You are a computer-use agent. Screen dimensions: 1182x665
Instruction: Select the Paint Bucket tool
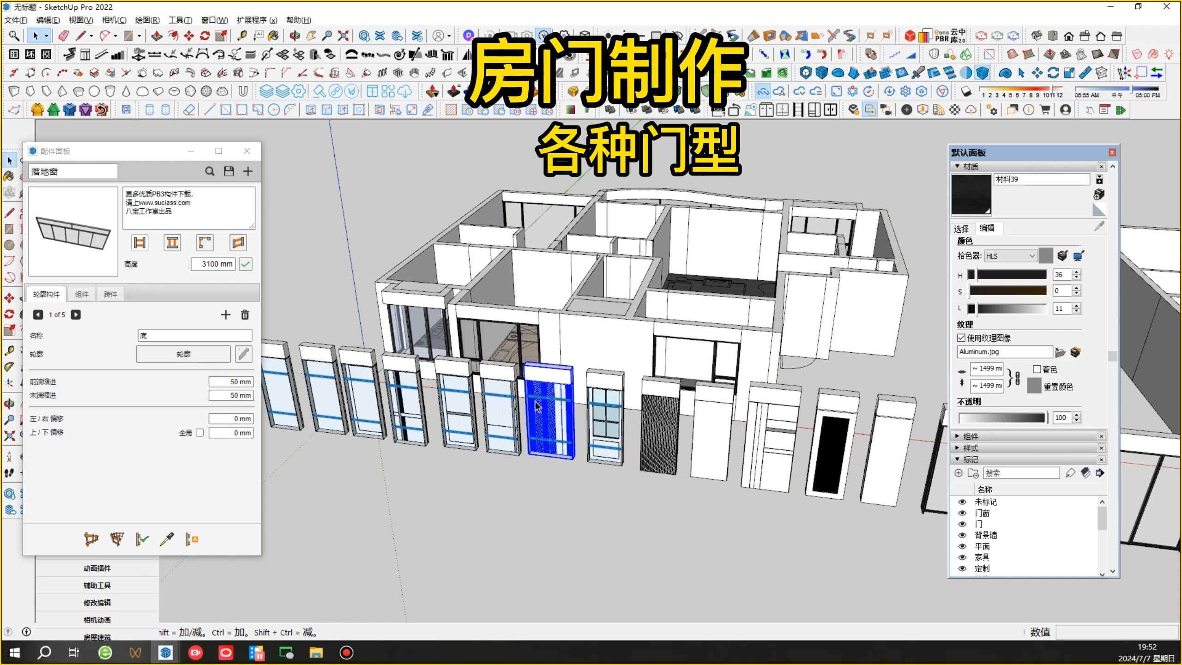click(x=273, y=36)
